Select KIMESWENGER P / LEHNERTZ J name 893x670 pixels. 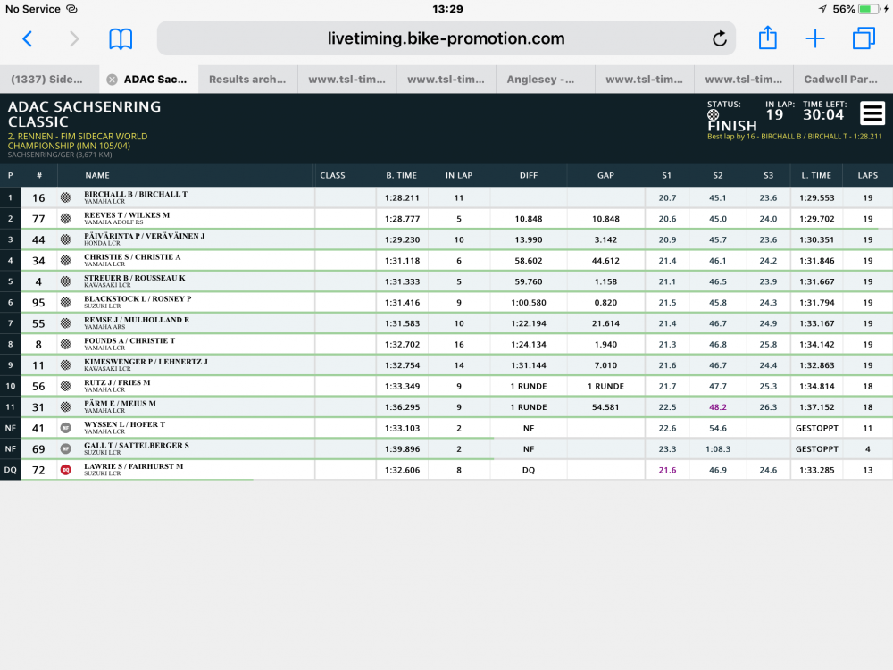(146, 362)
